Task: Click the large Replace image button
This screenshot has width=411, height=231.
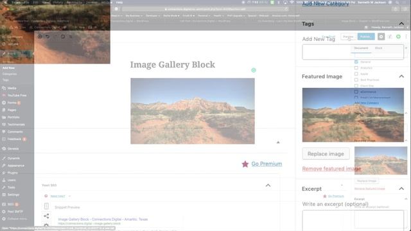Action: coord(326,154)
